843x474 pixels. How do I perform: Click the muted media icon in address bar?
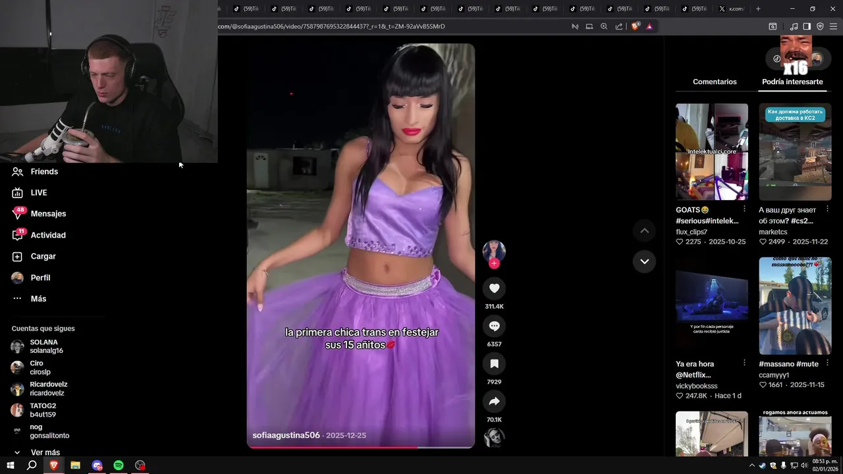click(x=575, y=26)
